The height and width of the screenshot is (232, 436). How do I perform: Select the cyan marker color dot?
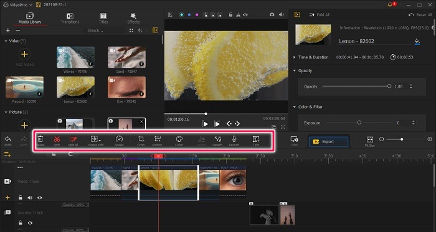[x=182, y=15]
